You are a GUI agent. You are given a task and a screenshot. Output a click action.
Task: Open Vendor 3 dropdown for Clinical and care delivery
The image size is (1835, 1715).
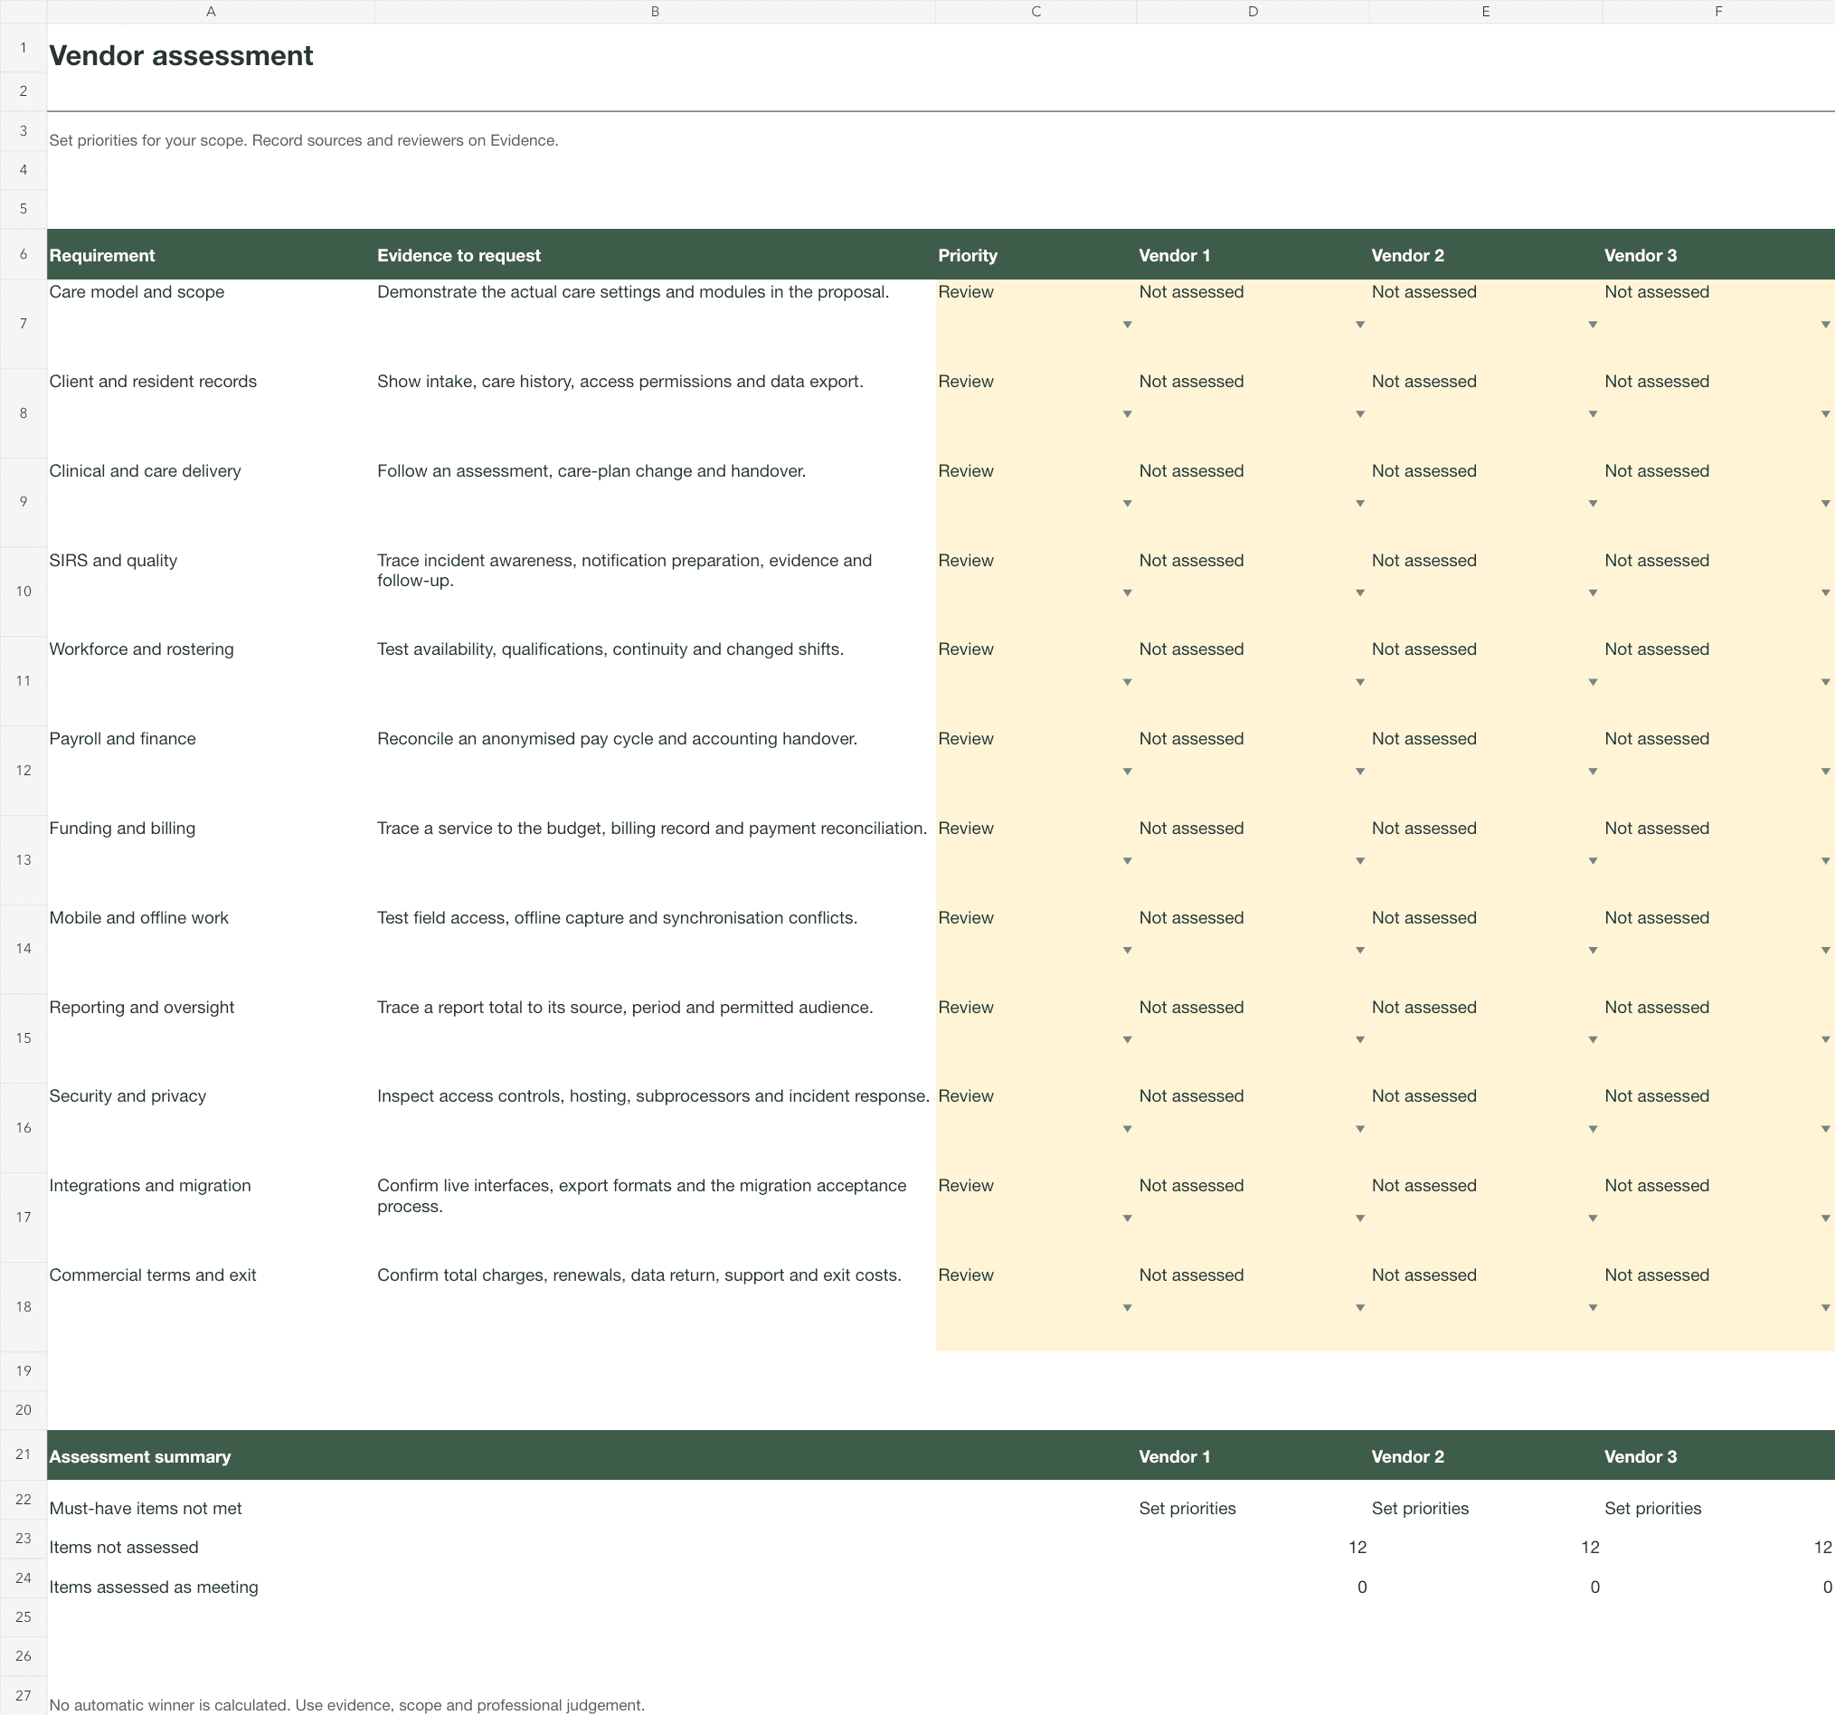point(1824,504)
